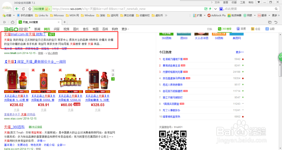This screenshot has height=150, width=282.
Task: Open the 发帖 bookmark folder
Action: (101, 15)
